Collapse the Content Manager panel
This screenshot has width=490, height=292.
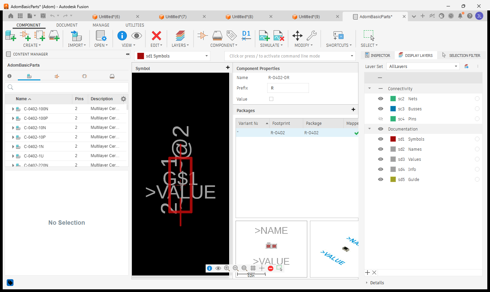pyautogui.click(x=128, y=54)
